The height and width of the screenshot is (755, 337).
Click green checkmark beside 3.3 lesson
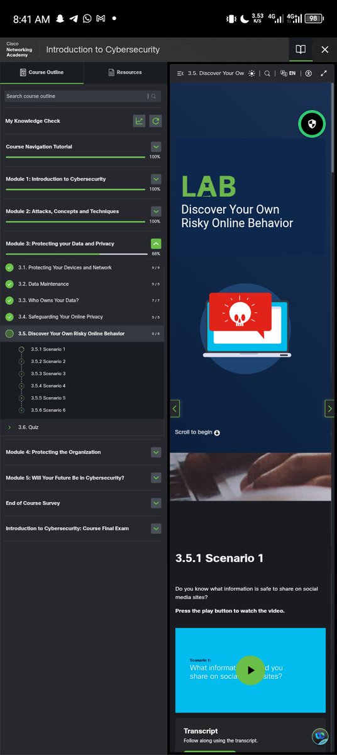9,300
